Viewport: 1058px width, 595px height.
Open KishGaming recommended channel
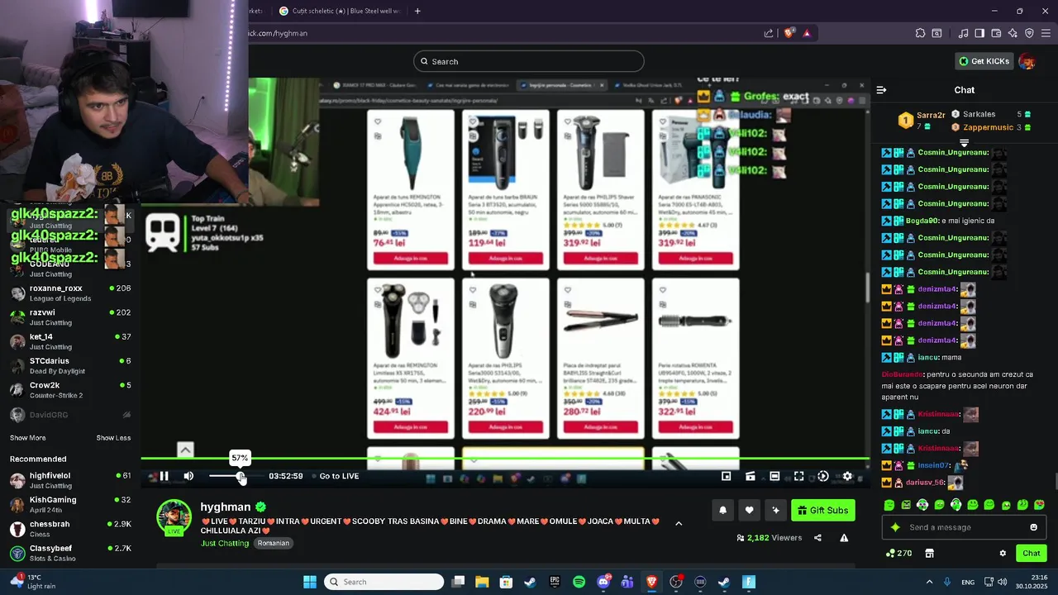click(x=70, y=504)
